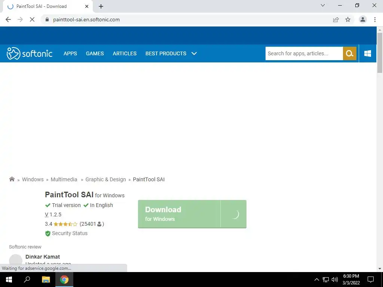
Task: Click the V 1.2.5 version text
Action: click(x=53, y=215)
